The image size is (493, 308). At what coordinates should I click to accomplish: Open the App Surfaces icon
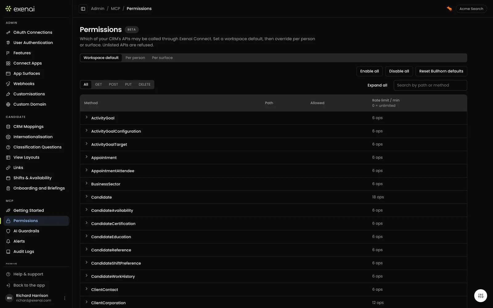[8, 74]
